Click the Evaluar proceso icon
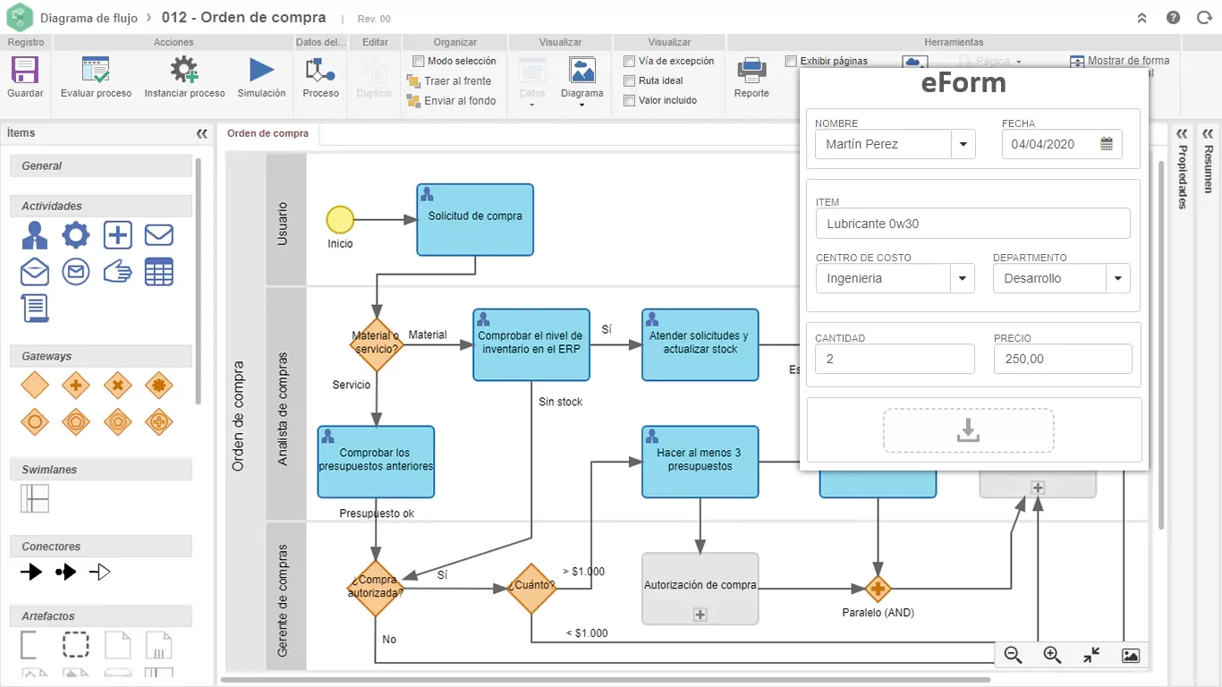 [x=96, y=71]
